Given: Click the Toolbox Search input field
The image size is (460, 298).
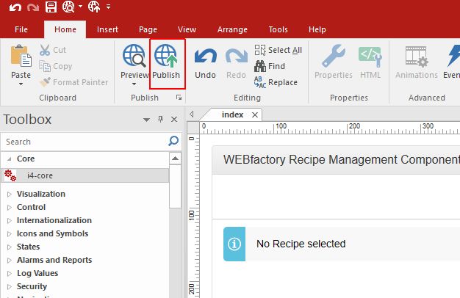Looking at the screenshot, I should [x=85, y=142].
